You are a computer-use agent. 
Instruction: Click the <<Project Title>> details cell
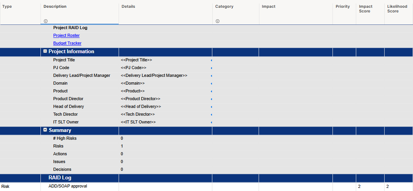[166, 60]
